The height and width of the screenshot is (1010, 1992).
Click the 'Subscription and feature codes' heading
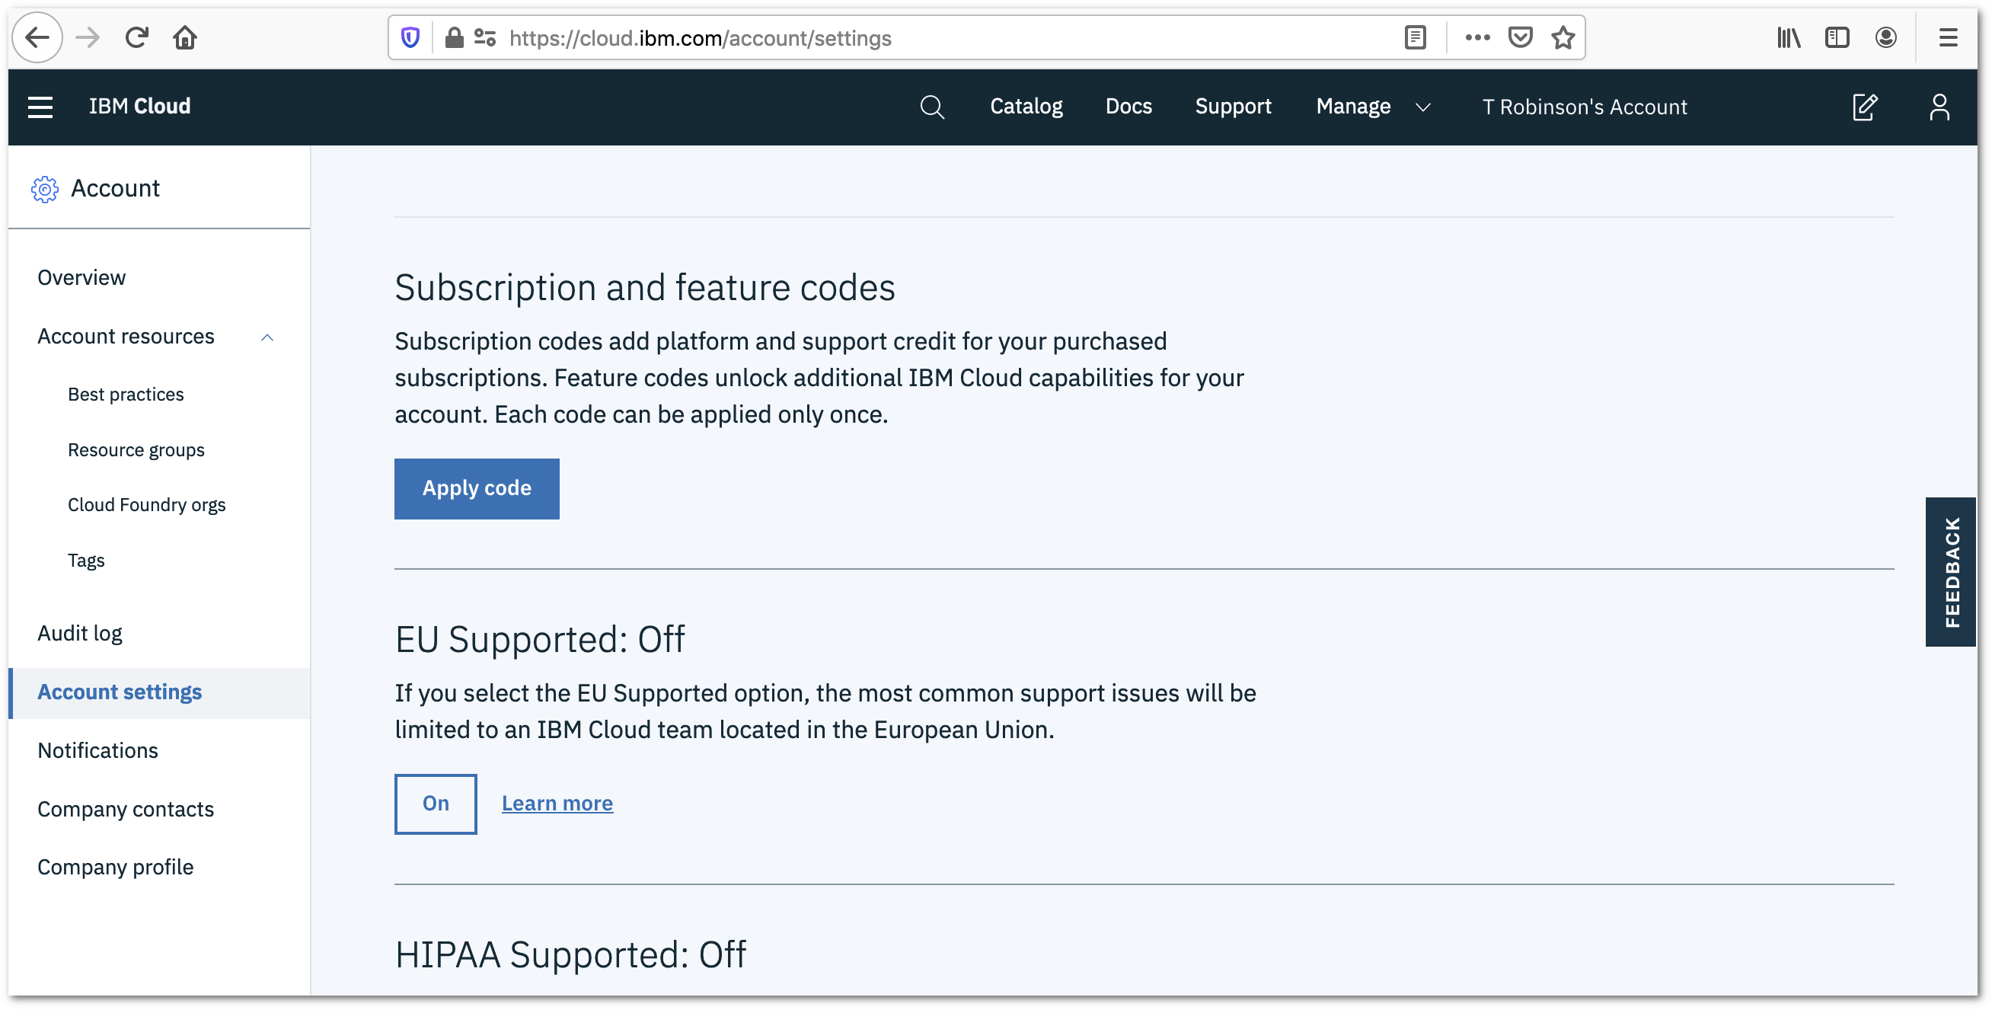[645, 288]
